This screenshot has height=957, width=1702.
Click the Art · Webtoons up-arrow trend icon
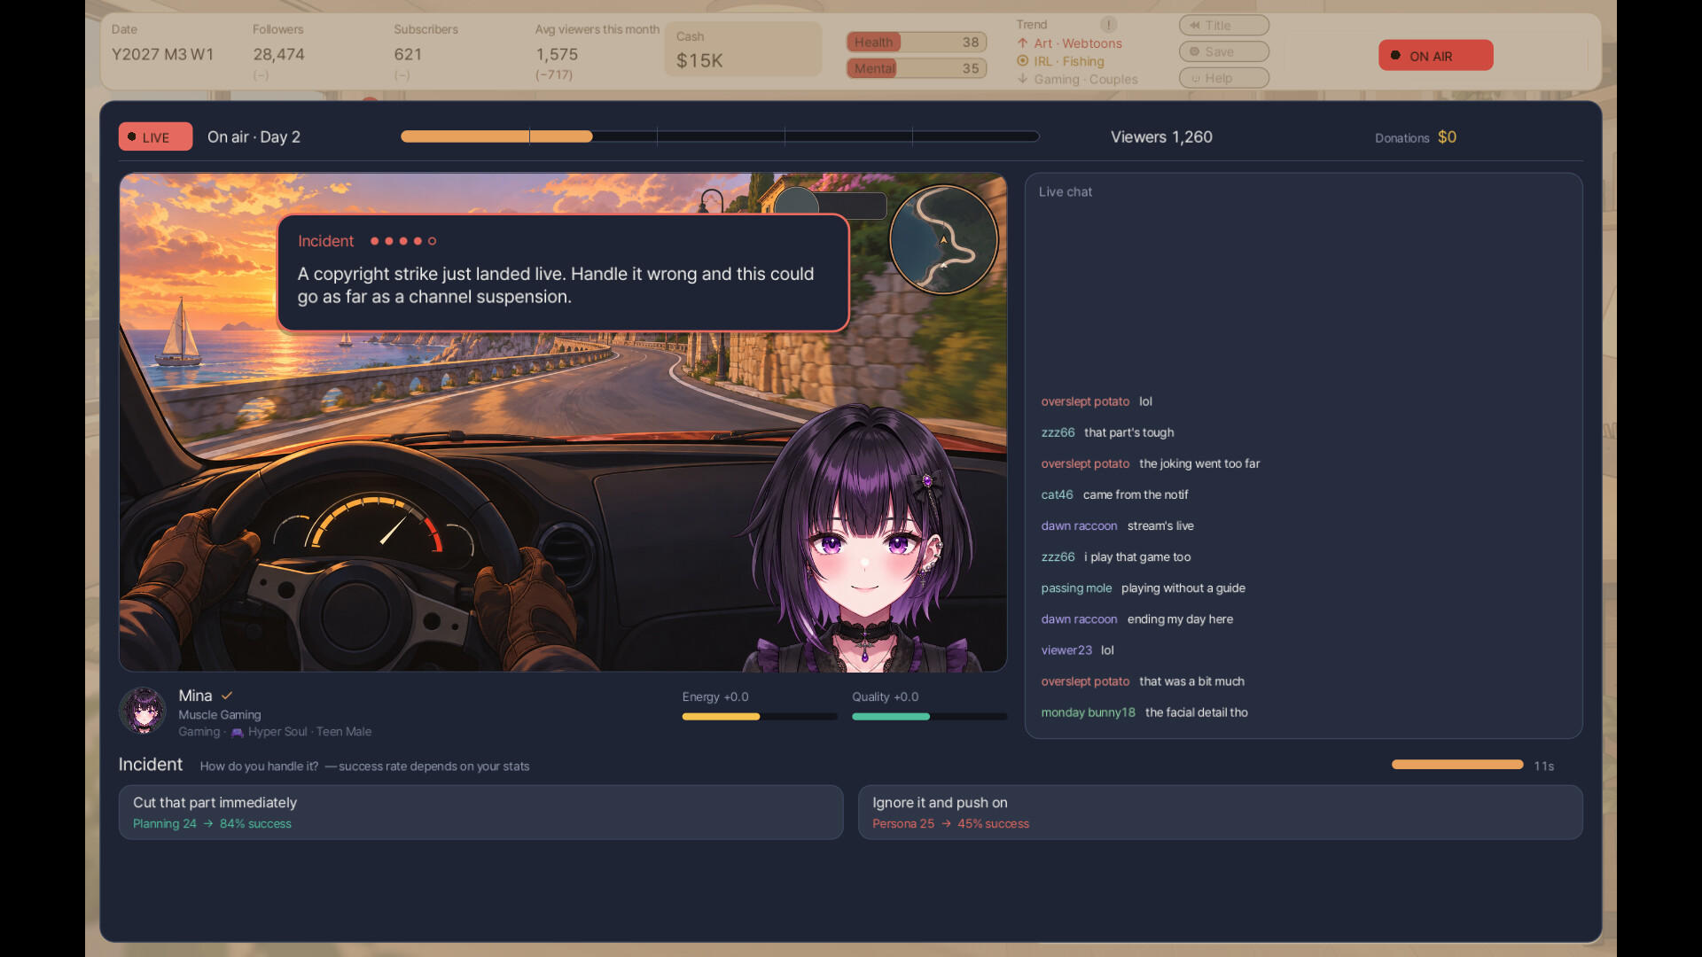point(1023,43)
